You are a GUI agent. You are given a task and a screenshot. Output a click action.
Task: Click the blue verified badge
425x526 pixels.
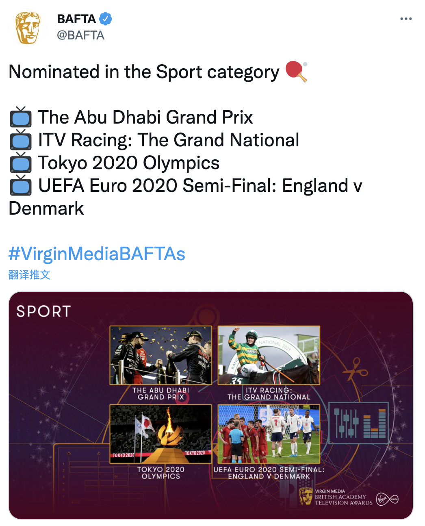(106, 19)
